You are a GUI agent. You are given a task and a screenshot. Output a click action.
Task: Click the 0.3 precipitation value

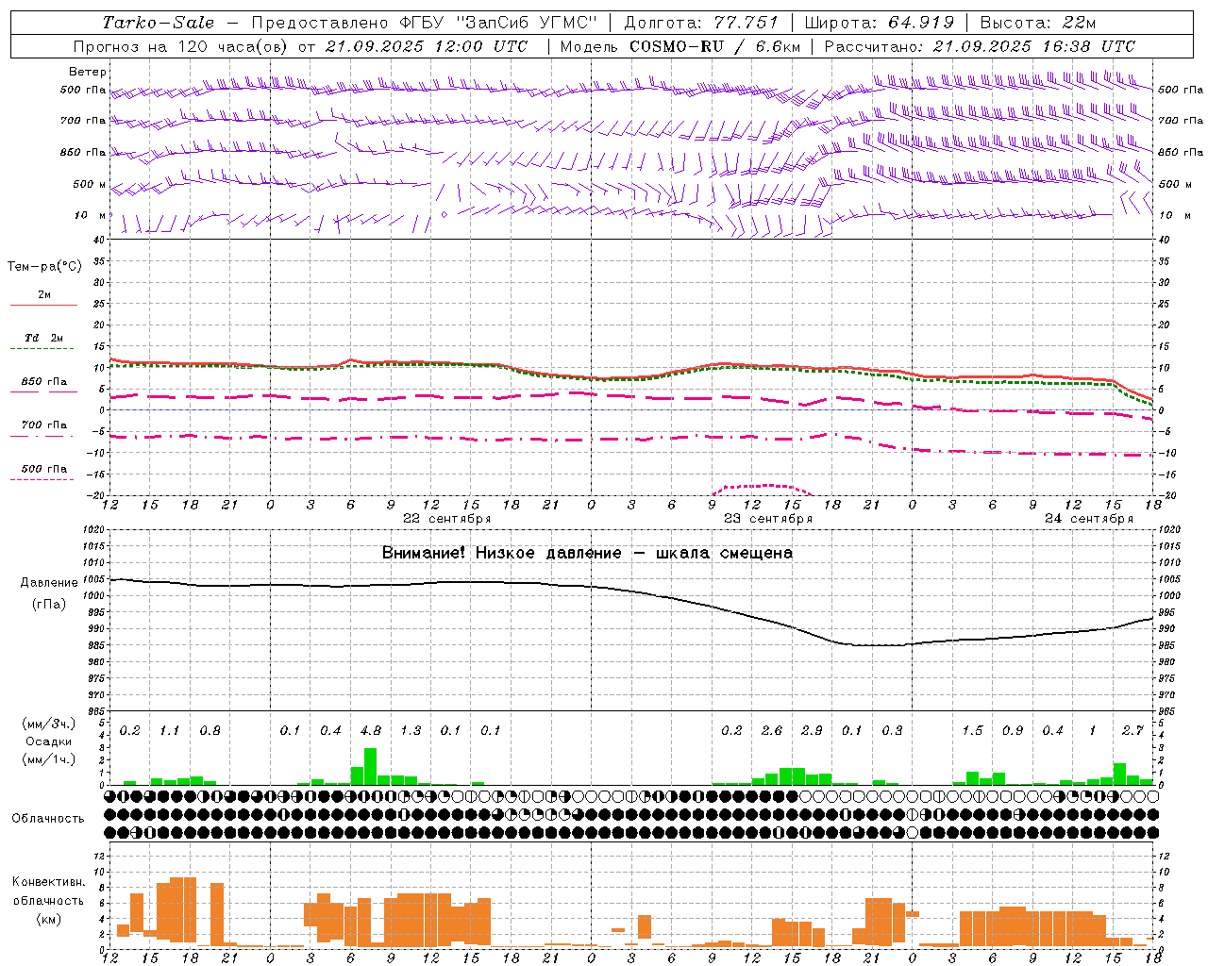(x=892, y=731)
